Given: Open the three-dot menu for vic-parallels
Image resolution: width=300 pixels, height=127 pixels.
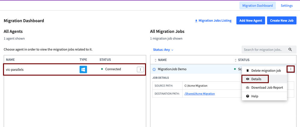Looking at the screenshot, I should pos(140,69).
